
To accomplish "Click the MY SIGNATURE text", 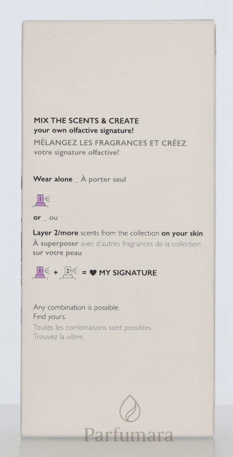I will [x=128, y=273].
